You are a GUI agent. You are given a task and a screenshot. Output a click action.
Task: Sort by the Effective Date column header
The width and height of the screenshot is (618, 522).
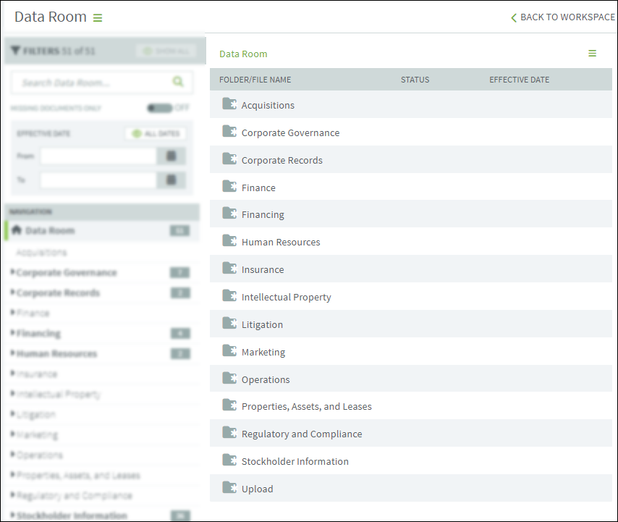coord(519,80)
